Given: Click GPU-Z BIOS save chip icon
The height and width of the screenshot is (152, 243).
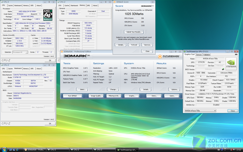Looking at the screenshot, I should [x=223, y=69].
